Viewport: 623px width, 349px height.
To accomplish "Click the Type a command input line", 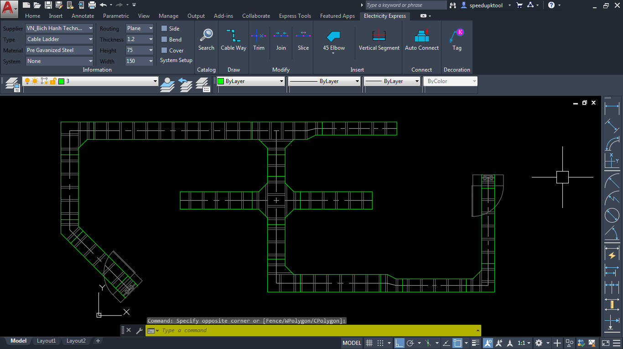I will click(313, 330).
